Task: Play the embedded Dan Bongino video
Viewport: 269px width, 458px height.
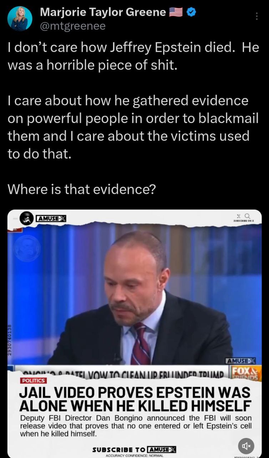Action: click(x=134, y=293)
